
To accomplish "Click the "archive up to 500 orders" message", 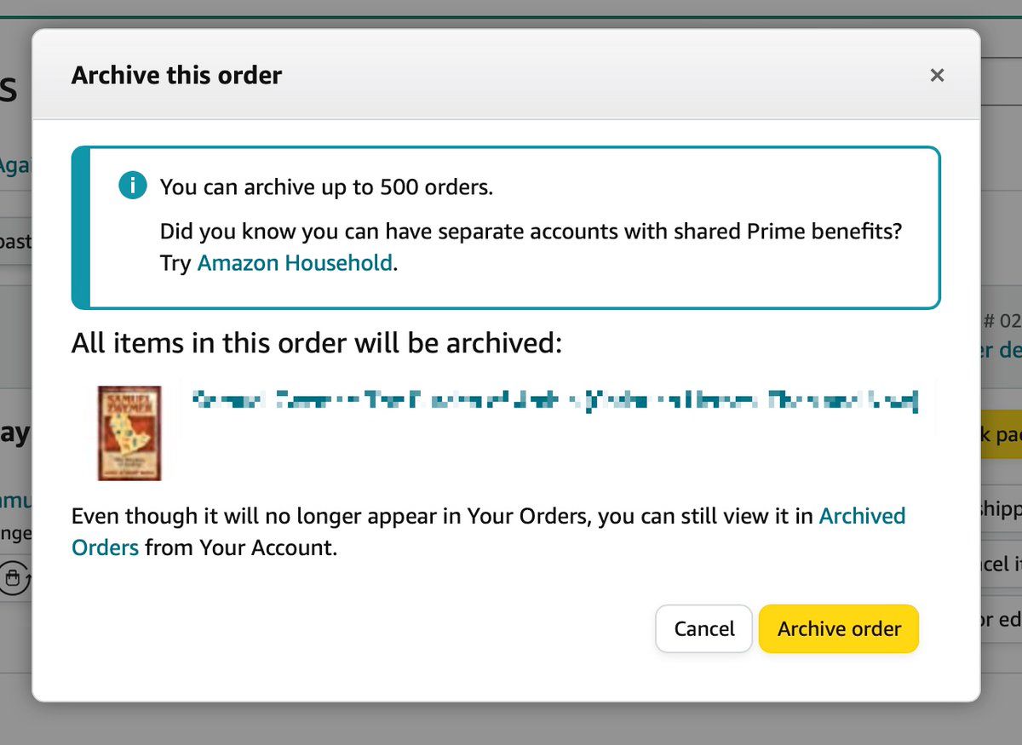I will coord(326,186).
